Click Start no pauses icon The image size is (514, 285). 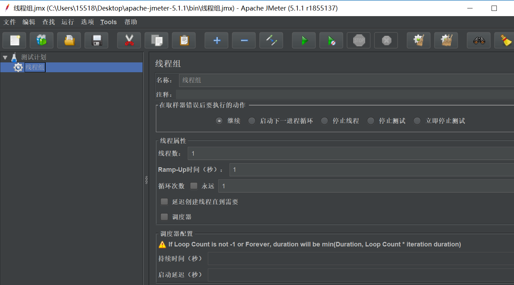click(331, 41)
